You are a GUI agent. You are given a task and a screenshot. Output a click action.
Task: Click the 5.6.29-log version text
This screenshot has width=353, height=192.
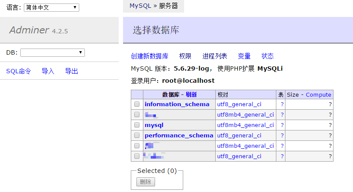[x=191, y=68]
